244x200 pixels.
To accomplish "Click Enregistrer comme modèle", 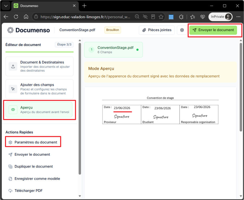I will coord(34,179).
